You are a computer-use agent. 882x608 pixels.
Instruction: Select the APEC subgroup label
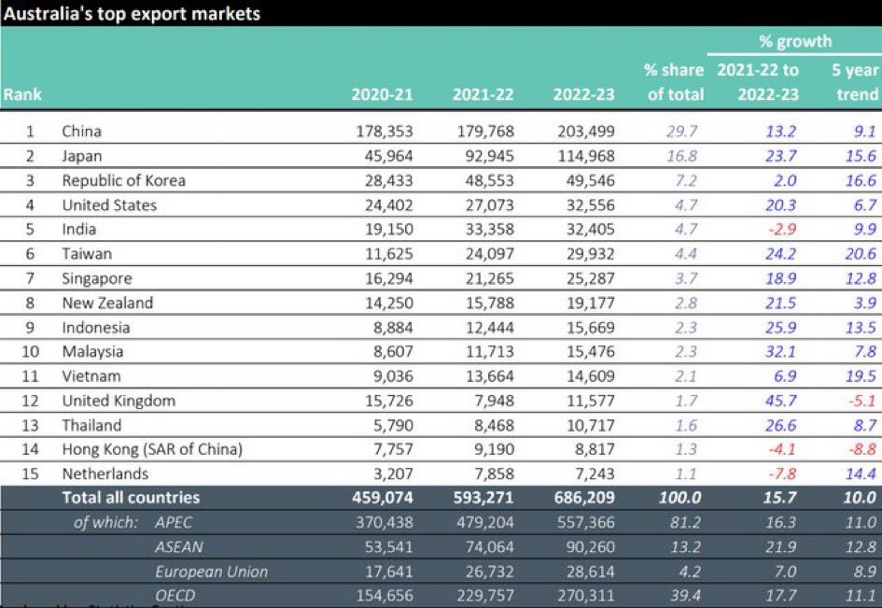[176, 523]
